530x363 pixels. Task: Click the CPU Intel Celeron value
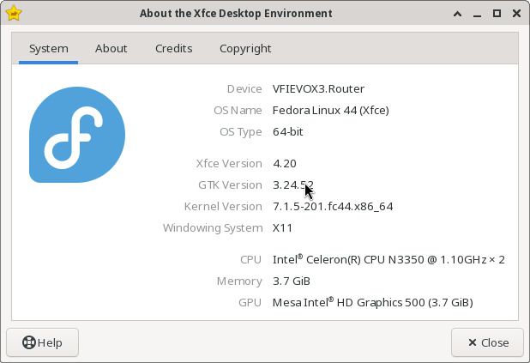pos(388,259)
